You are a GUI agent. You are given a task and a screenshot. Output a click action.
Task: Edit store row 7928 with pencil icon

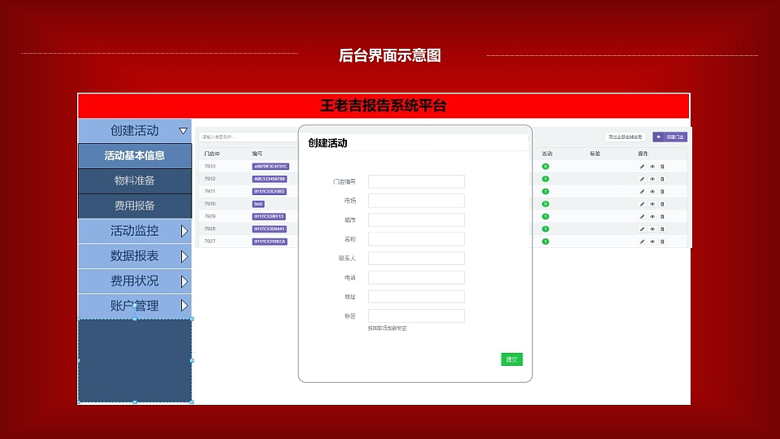(x=642, y=229)
